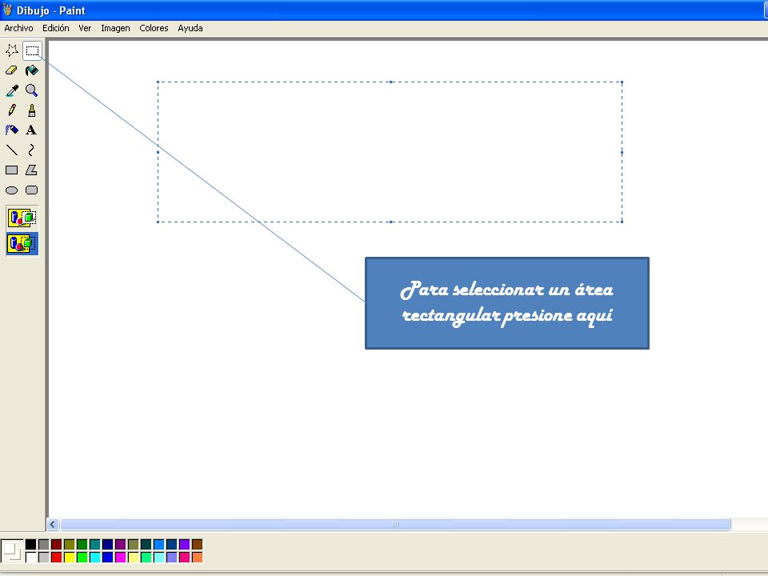Screen dimensions: 768x576
Task: Pick the violet swatch beside brown
Action: (x=184, y=544)
